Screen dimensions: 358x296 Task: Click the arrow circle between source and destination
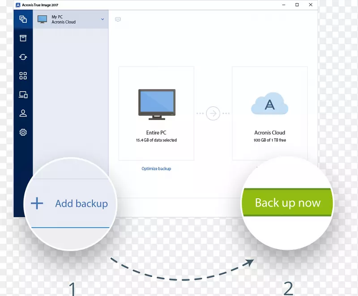tap(213, 113)
